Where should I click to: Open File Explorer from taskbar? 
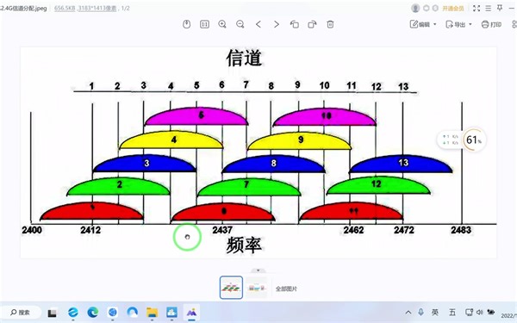pos(152,312)
